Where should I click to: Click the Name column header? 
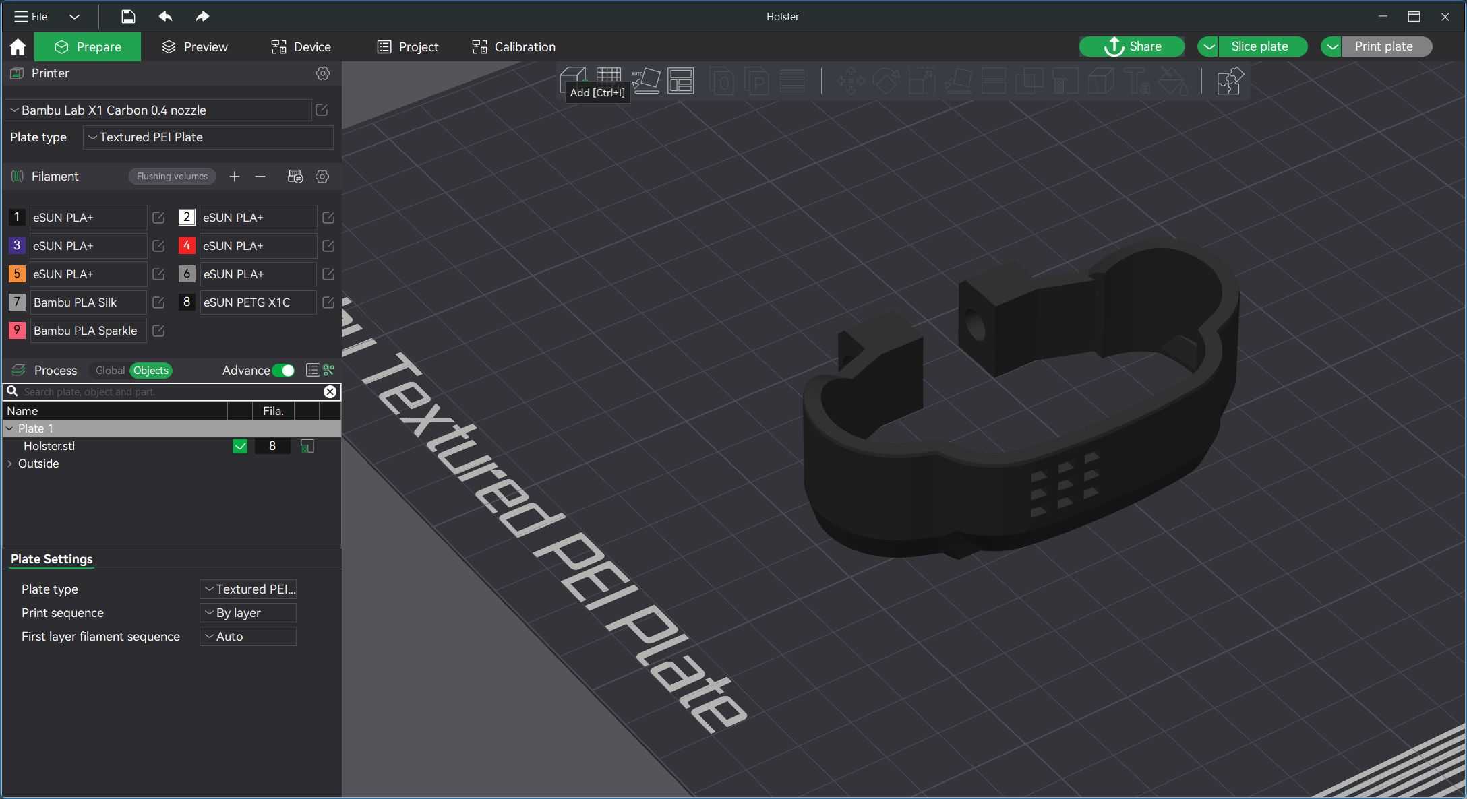(x=115, y=411)
